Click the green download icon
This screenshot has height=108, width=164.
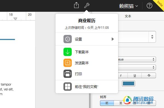tap(68, 52)
